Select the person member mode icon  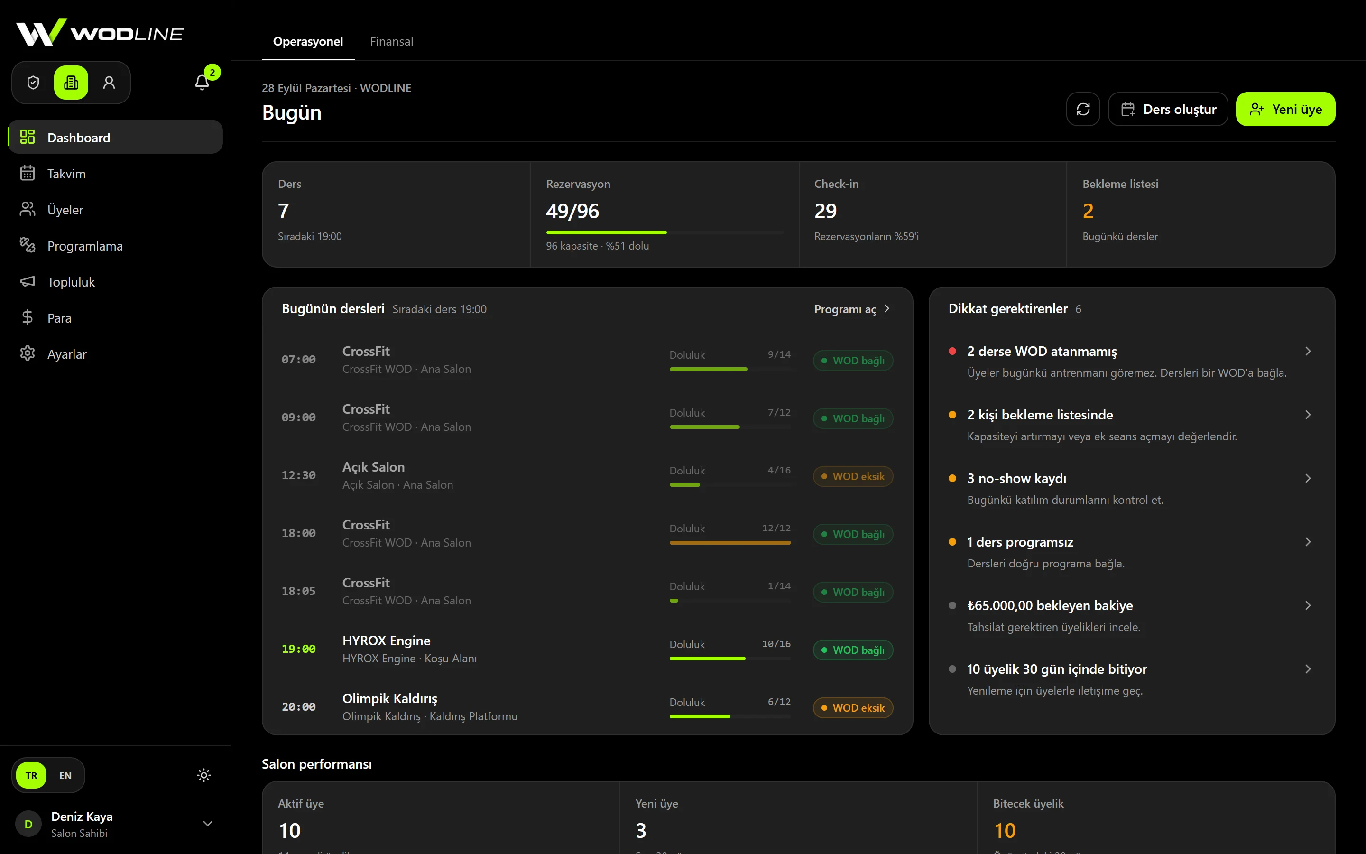(x=109, y=83)
